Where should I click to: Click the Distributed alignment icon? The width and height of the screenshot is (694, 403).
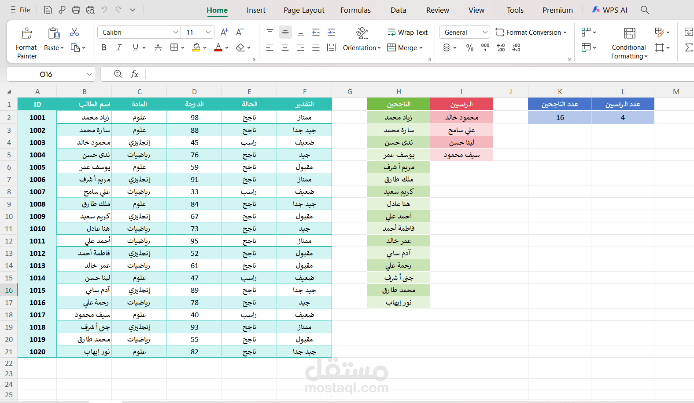(331, 47)
